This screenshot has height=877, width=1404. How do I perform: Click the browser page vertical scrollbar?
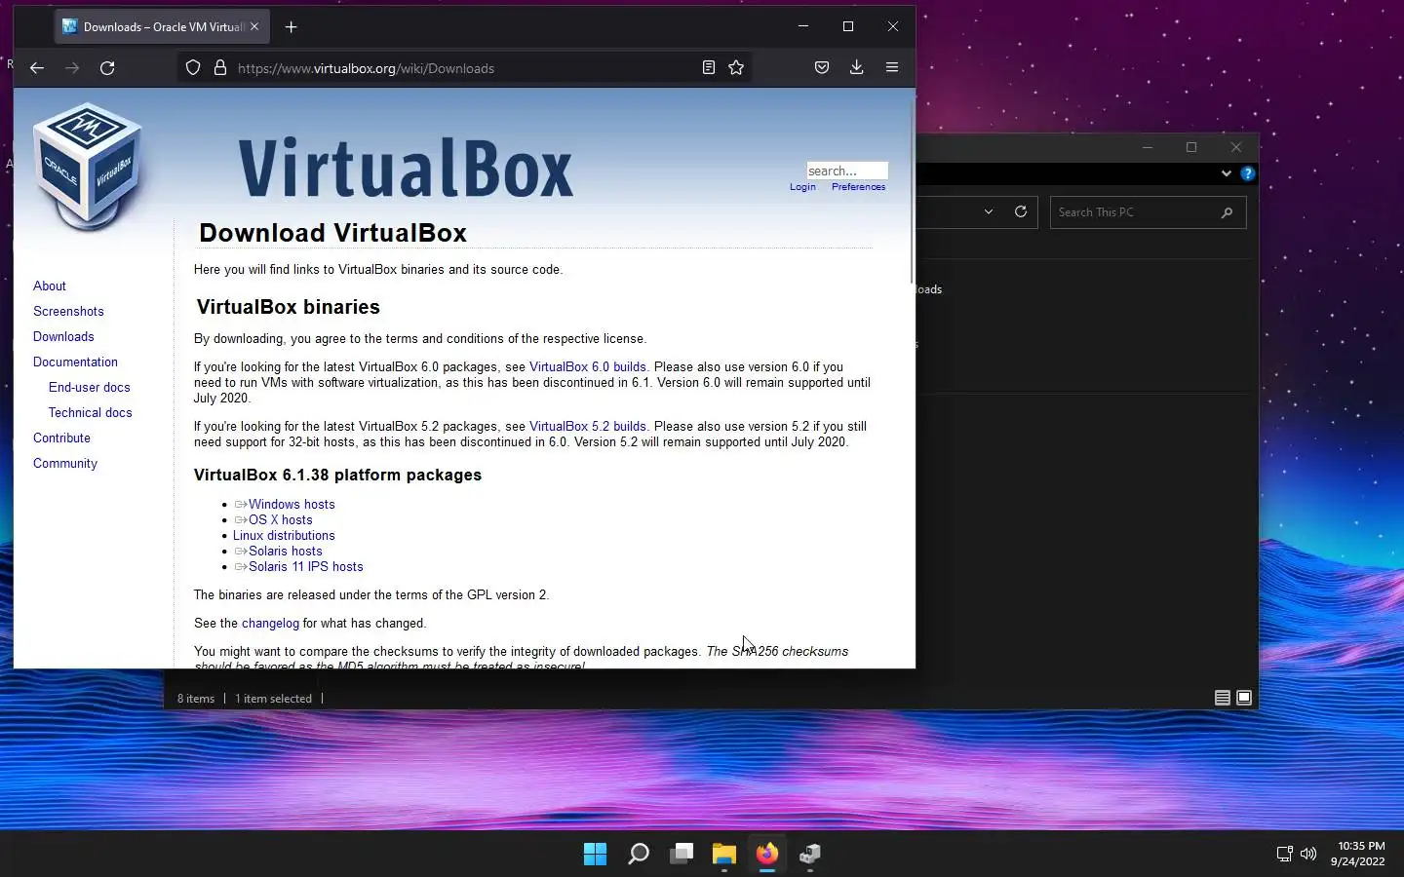(912, 190)
